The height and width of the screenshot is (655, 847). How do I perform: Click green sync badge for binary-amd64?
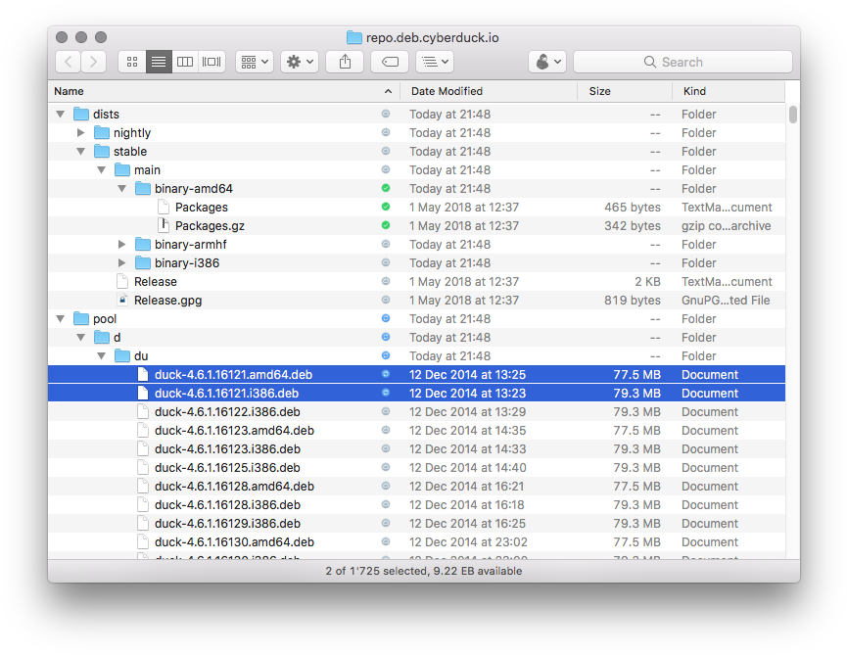(x=386, y=188)
